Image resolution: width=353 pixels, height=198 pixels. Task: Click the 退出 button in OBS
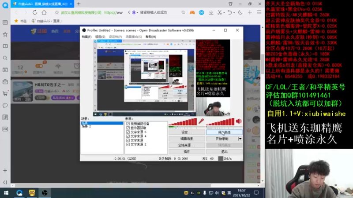coord(224,152)
